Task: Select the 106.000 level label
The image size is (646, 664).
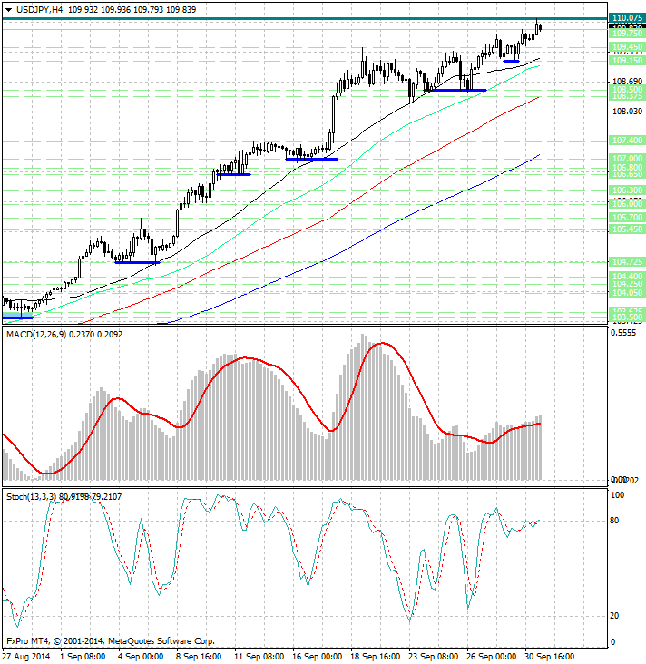Action: pos(627,204)
